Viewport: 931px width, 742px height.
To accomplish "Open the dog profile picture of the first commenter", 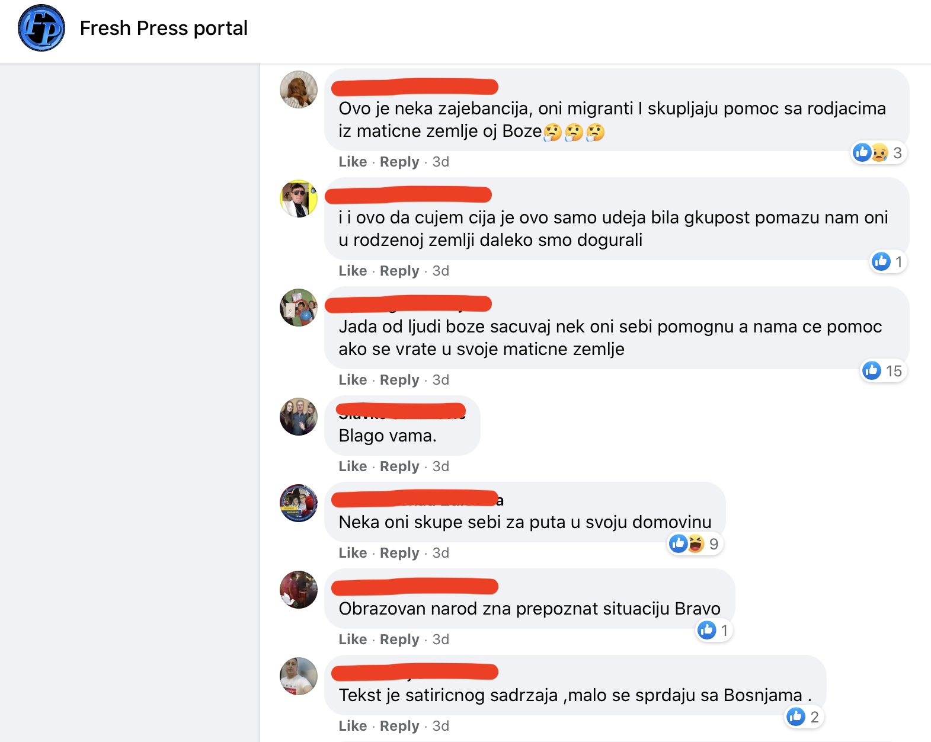I will tap(299, 89).
